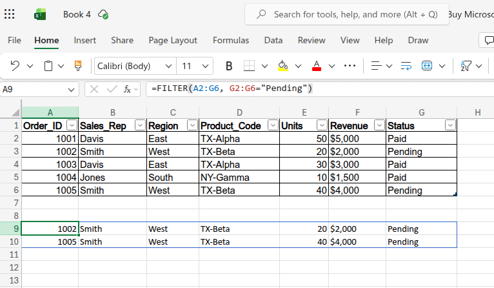Click the Undo icon
Viewport: 494px width, 288px height.
(15, 66)
